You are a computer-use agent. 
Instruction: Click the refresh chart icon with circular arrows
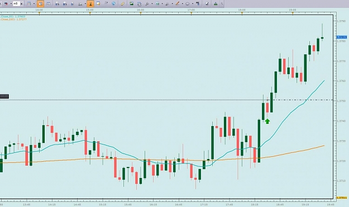click(140, 4)
